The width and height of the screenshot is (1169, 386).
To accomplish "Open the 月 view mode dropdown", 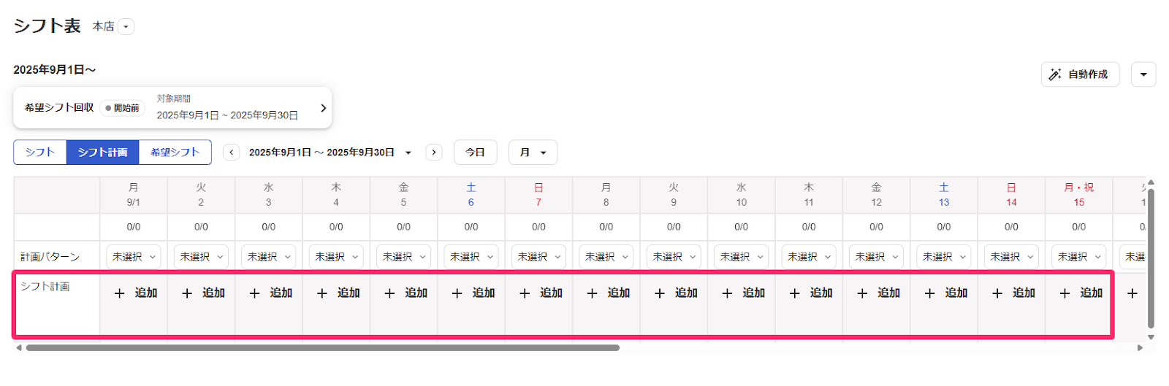I will [533, 153].
